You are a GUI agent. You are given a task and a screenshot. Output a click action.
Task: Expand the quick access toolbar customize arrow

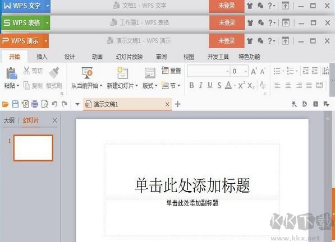tap(77, 104)
